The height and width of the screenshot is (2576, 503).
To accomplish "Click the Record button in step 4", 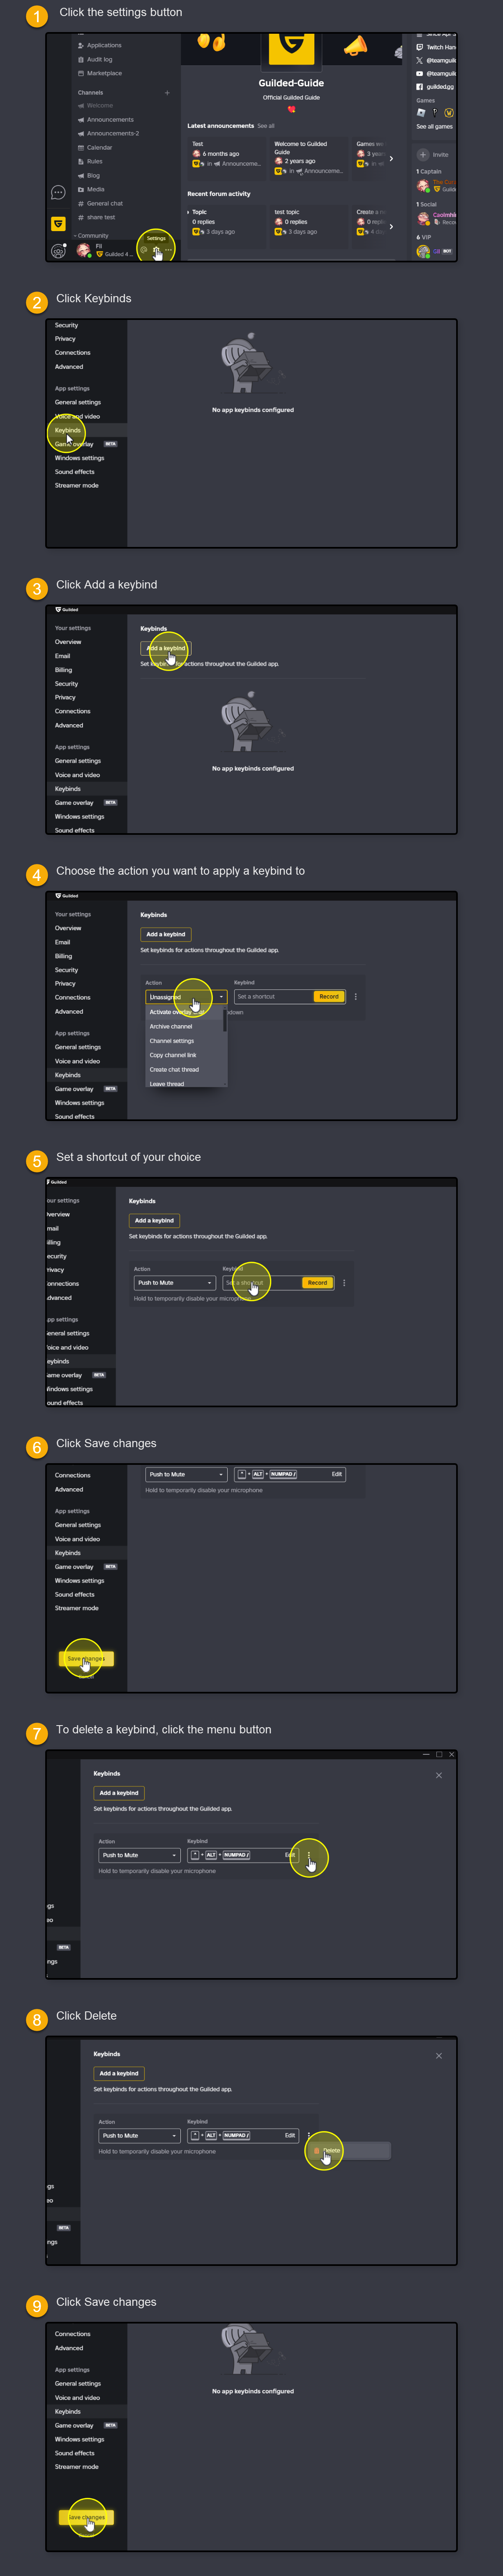I will [x=329, y=997].
